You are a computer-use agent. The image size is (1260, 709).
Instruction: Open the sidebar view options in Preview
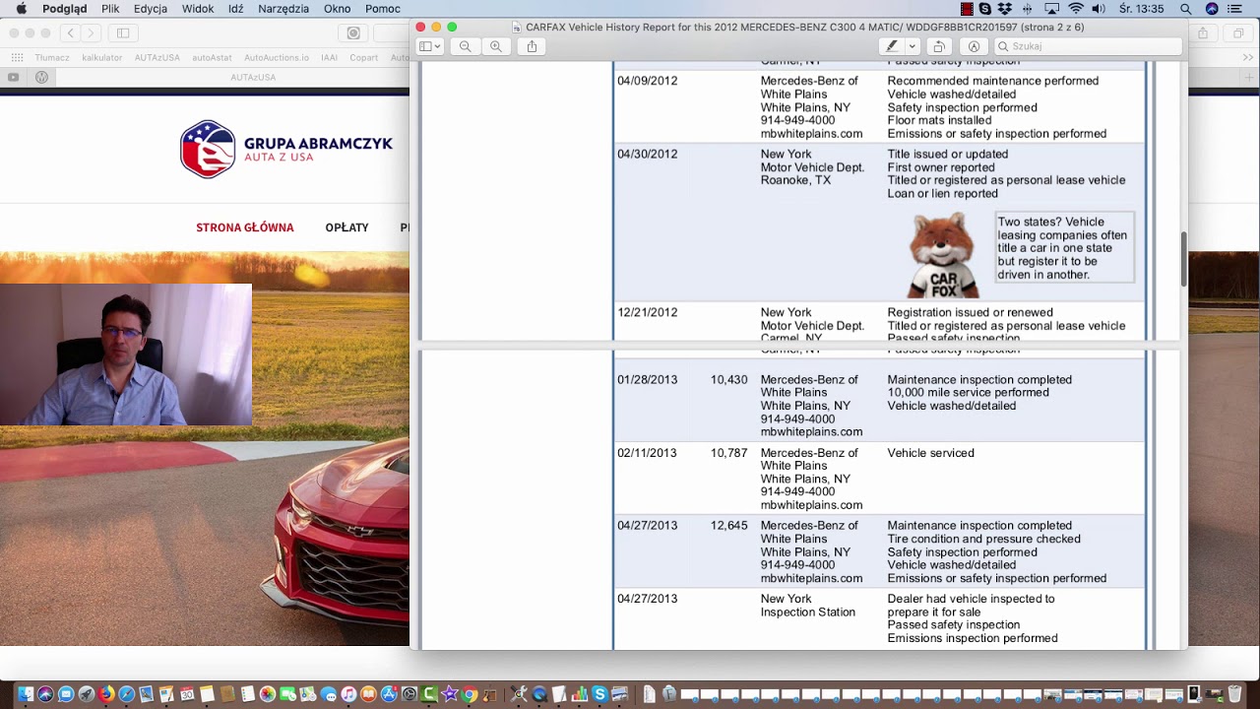(430, 46)
